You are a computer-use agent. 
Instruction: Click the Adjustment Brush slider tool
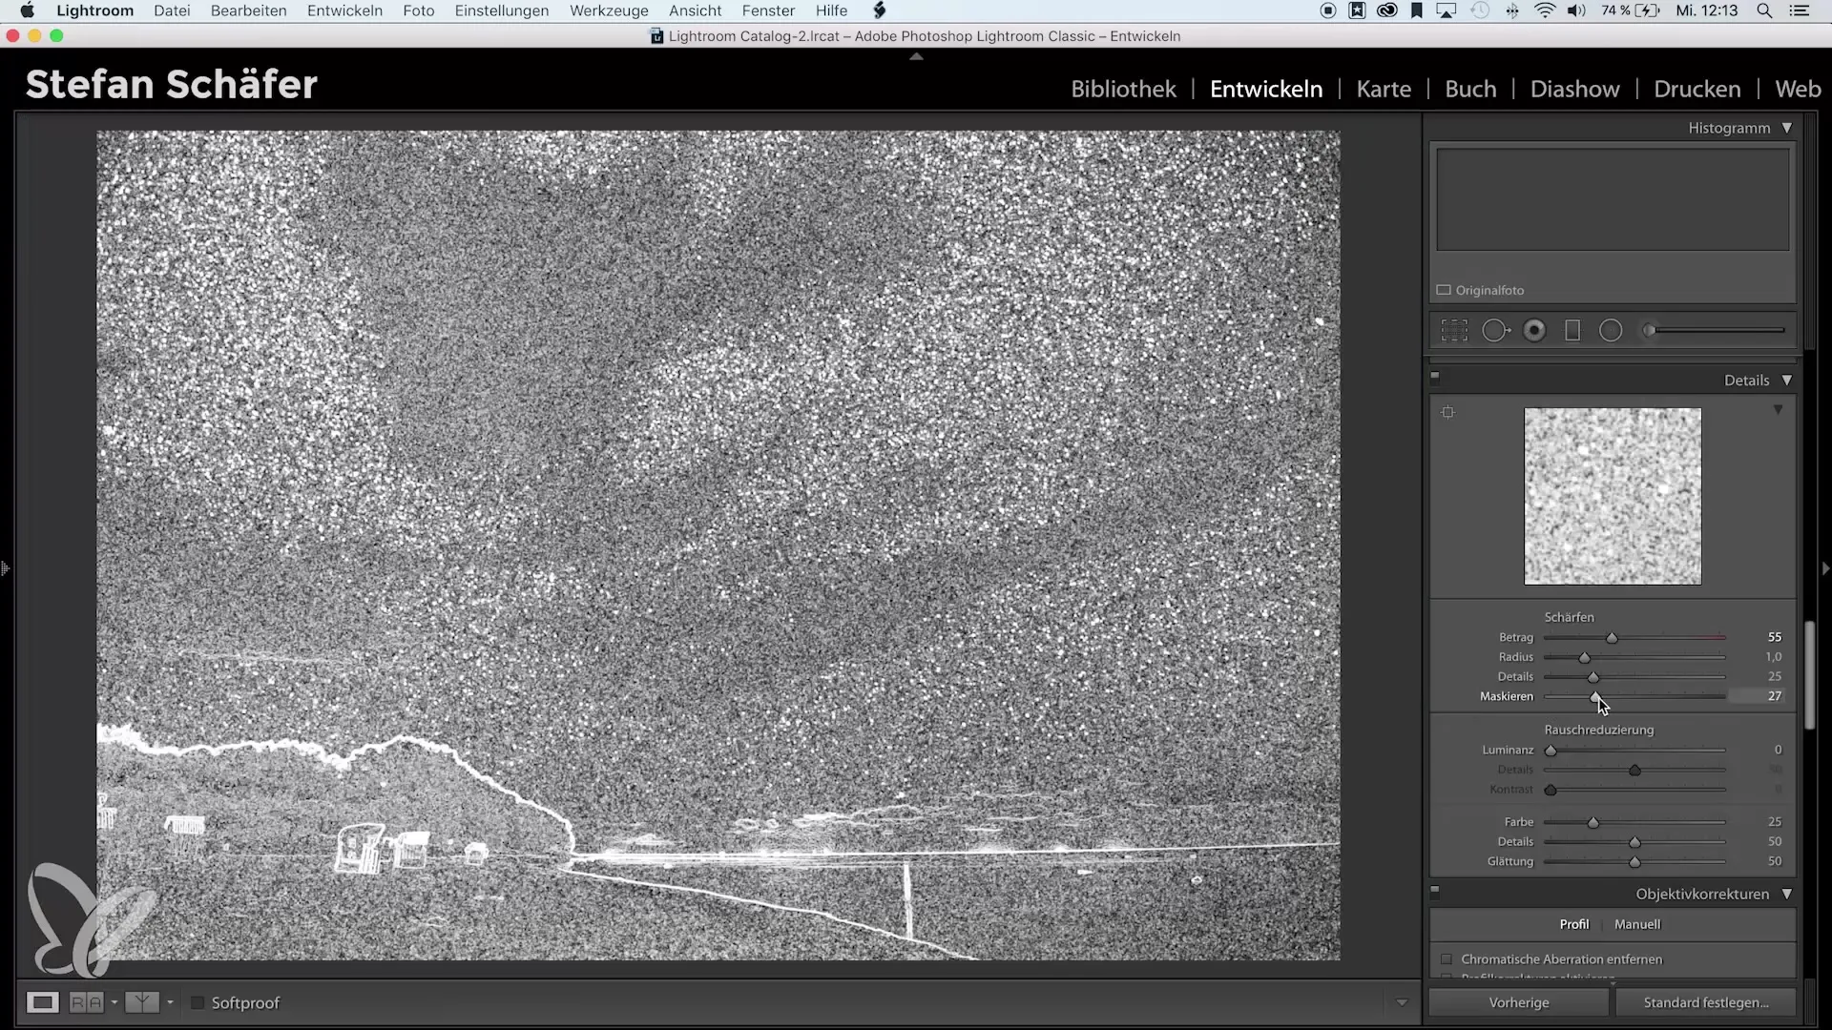click(x=1715, y=331)
